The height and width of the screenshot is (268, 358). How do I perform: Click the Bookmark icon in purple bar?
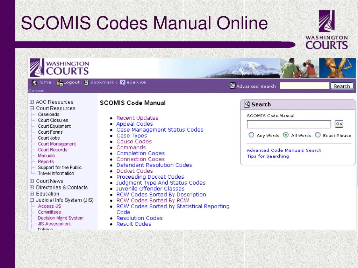click(x=86, y=82)
